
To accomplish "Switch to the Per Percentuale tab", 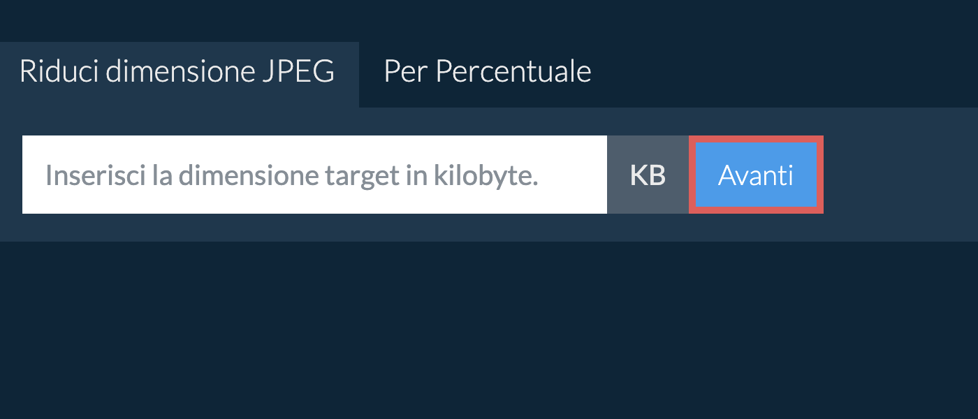I will (487, 71).
